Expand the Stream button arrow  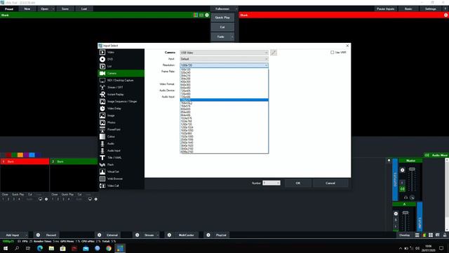[x=158, y=235]
